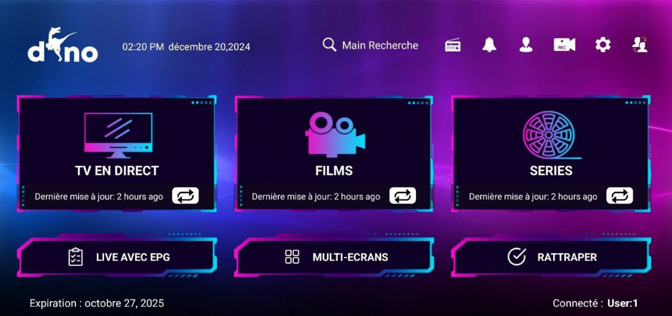Open the RATTRAPER catch-up section
The height and width of the screenshot is (316, 672).
[x=551, y=257]
